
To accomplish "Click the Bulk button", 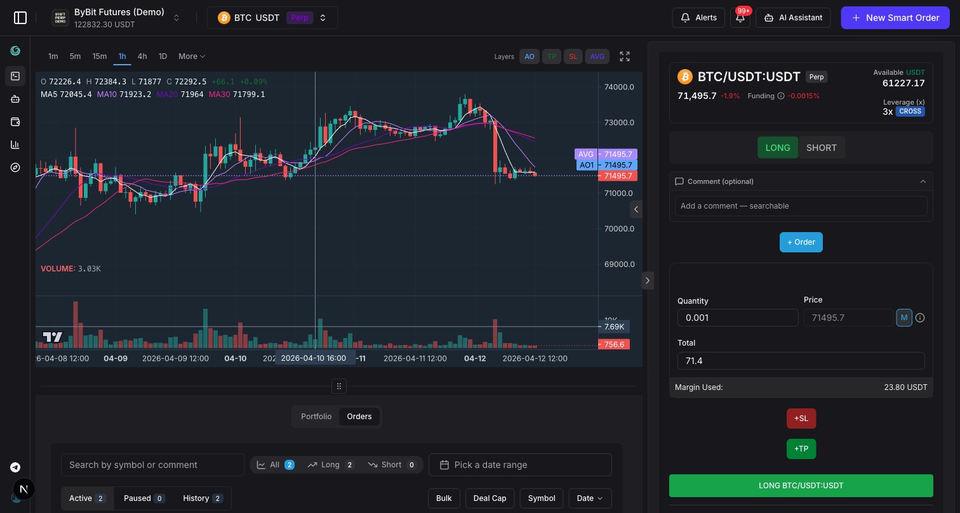I will pyautogui.click(x=444, y=498).
